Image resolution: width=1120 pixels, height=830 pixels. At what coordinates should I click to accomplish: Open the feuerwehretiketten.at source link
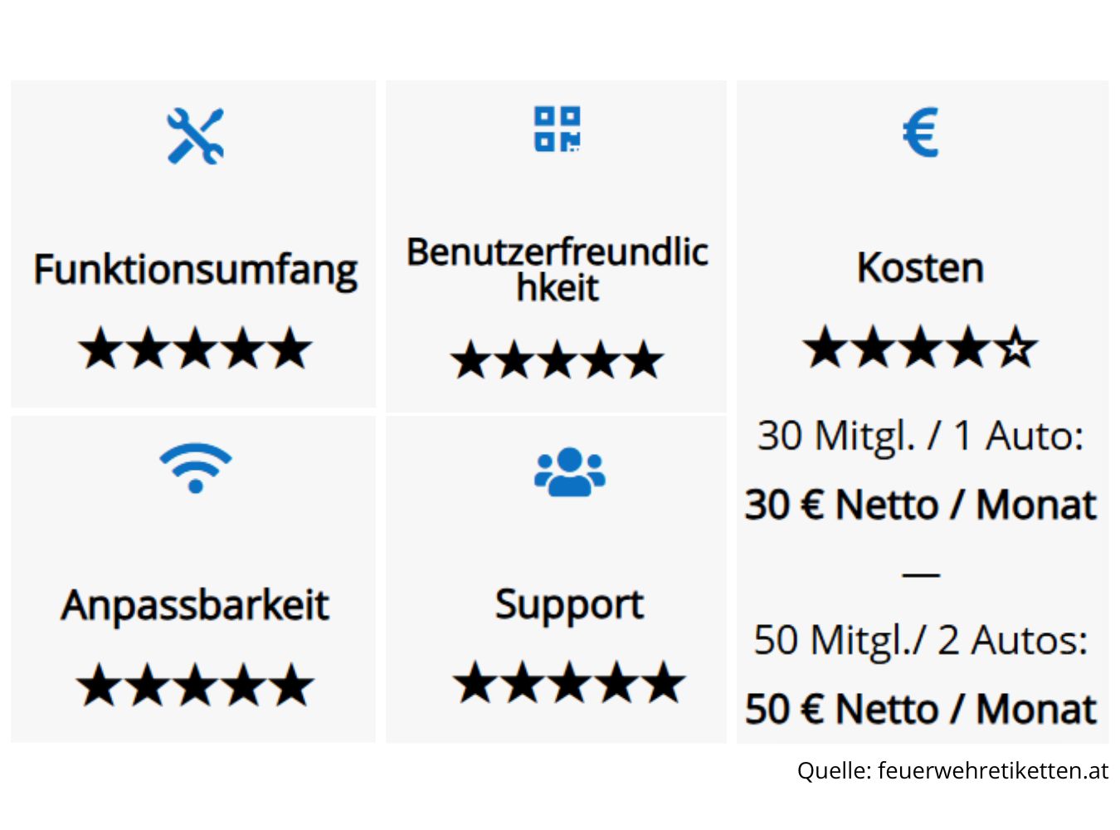click(992, 771)
